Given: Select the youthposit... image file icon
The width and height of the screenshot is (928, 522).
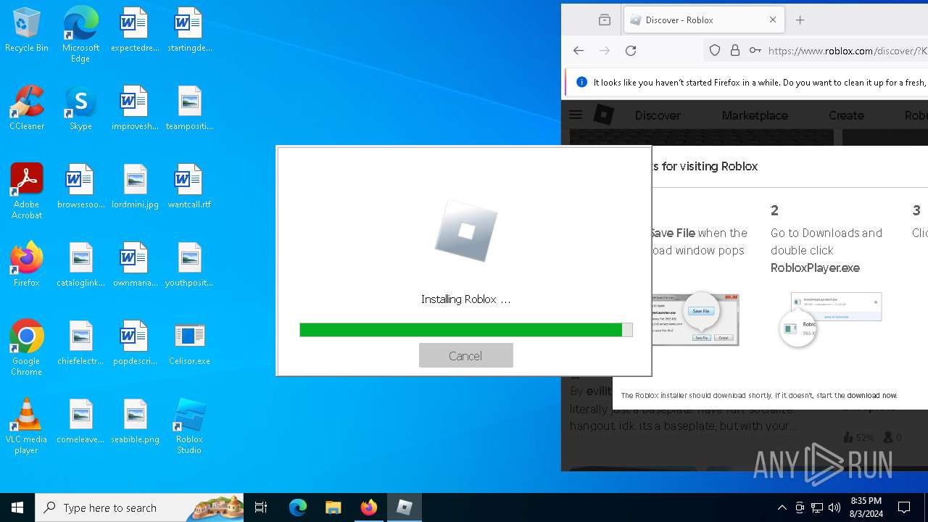Looking at the screenshot, I should (189, 265).
